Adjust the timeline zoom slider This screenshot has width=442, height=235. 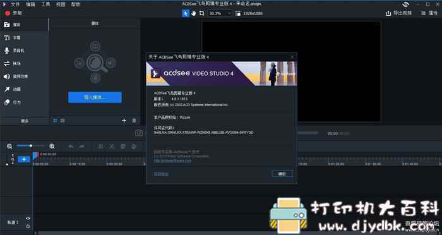point(30,146)
